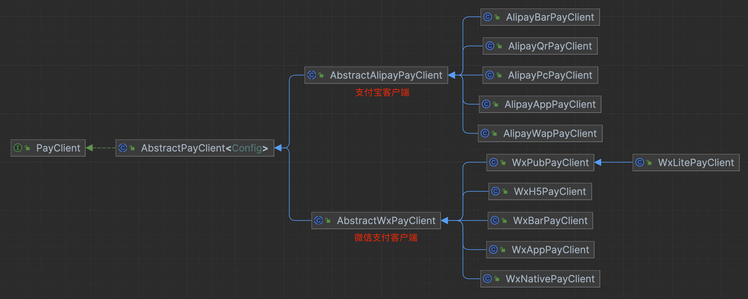Select the red 支付宝客户端 annotation label
The width and height of the screenshot is (748, 299).
(x=382, y=92)
